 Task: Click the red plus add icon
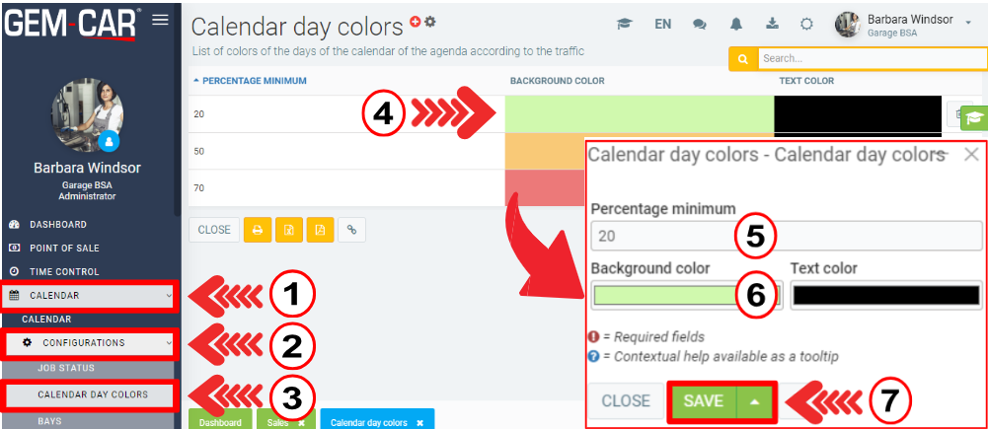[x=416, y=22]
